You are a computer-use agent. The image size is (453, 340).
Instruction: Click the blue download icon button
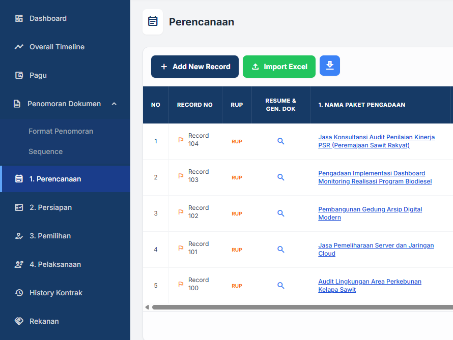(330, 66)
